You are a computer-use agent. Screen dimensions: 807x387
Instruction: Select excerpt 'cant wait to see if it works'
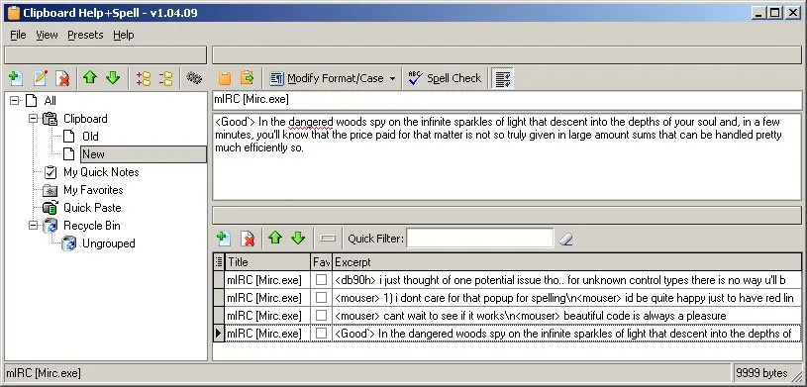tap(566, 316)
